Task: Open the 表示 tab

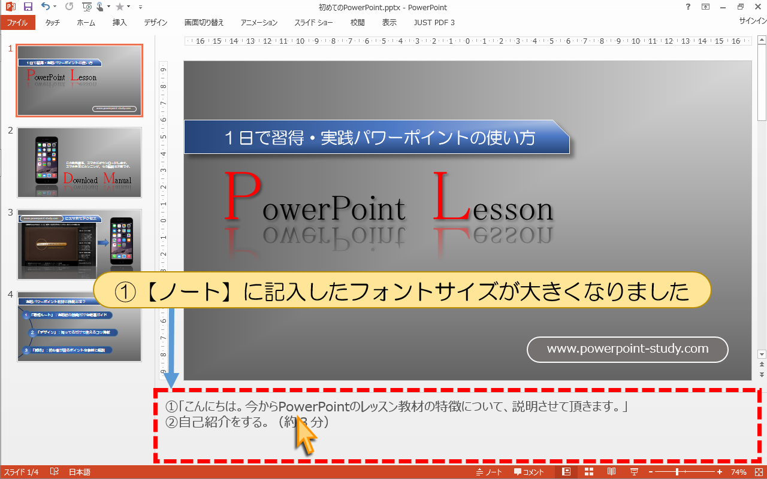Action: coord(389,23)
